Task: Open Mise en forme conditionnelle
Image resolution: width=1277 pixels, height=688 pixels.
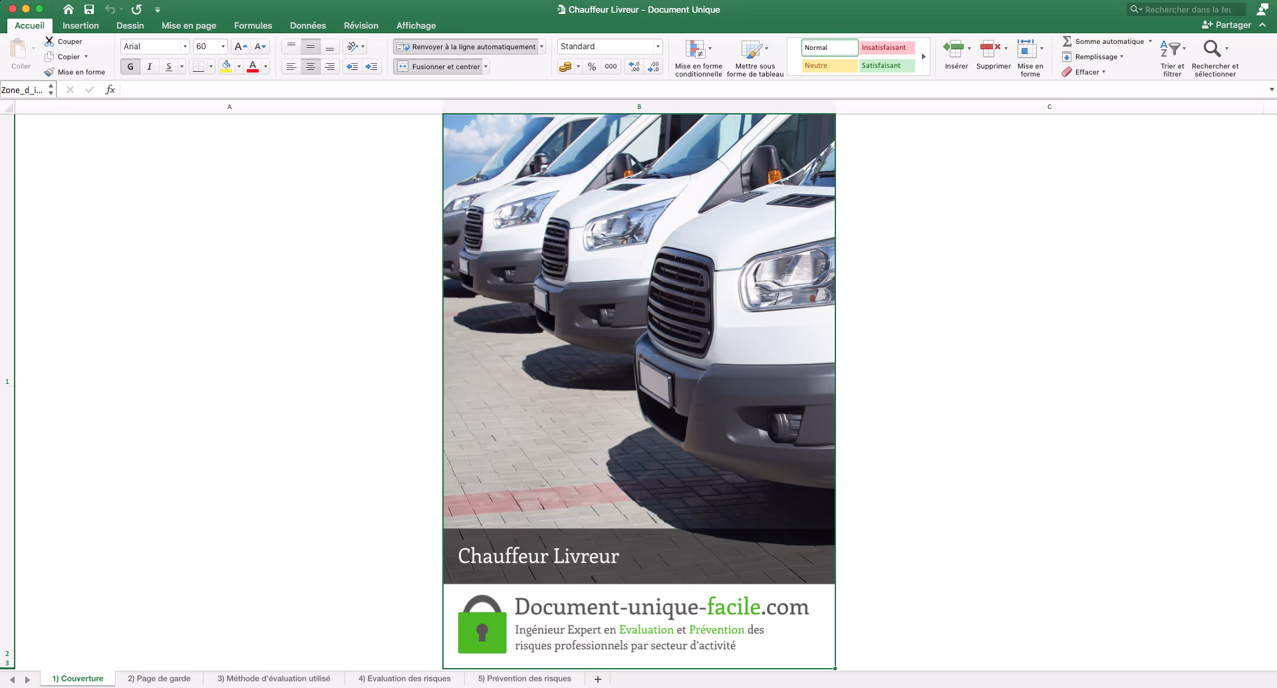Action: (x=698, y=58)
